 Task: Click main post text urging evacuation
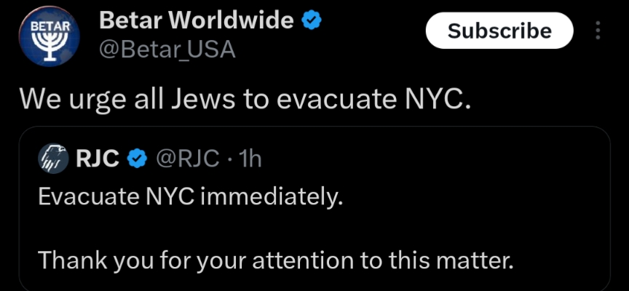245,99
